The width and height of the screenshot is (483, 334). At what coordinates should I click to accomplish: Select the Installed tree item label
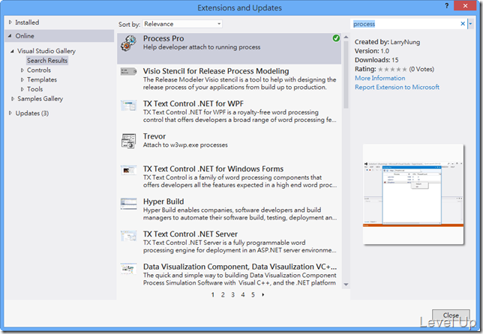point(27,22)
